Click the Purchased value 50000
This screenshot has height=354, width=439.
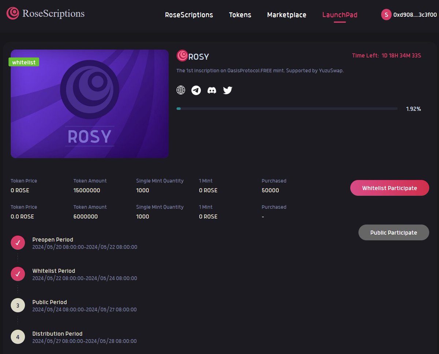point(270,190)
